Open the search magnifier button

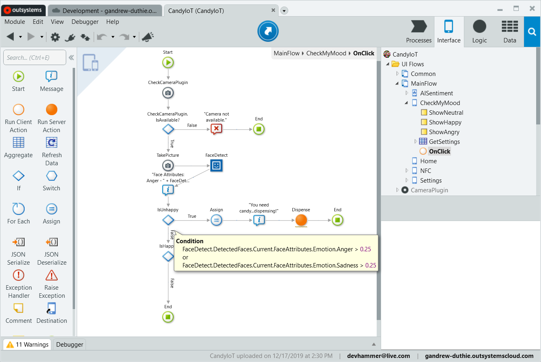533,32
